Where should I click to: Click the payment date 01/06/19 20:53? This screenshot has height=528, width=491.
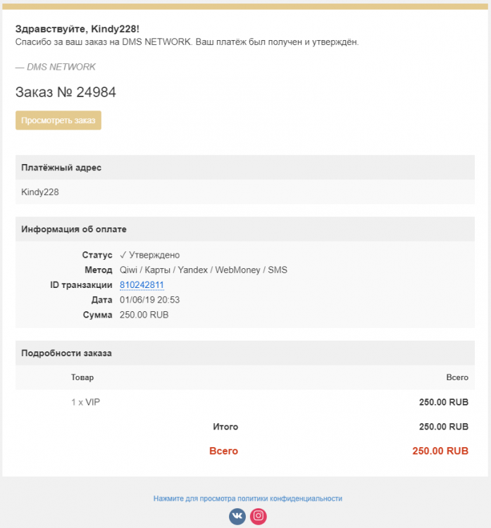(149, 300)
